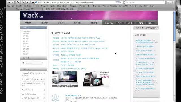Click the scrollbar down arrow
This screenshot has width=181, height=102.
tap(174, 99)
